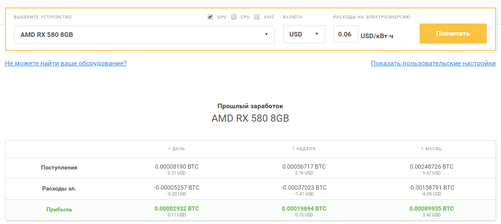Click the 'Расходы эл.' row label
501x224 pixels.
pyautogui.click(x=59, y=188)
